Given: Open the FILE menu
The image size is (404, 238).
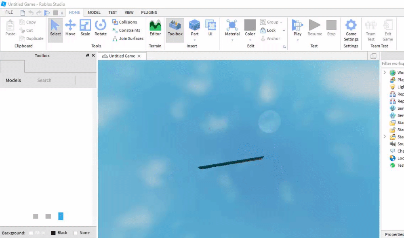Looking at the screenshot, I should point(9,12).
